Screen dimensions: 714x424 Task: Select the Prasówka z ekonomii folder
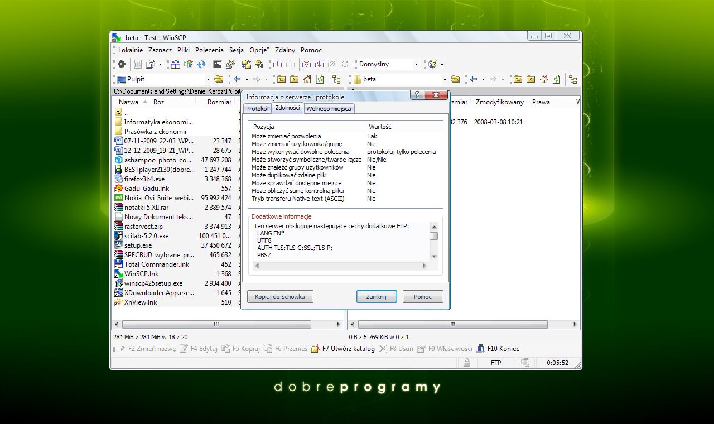pyautogui.click(x=155, y=132)
